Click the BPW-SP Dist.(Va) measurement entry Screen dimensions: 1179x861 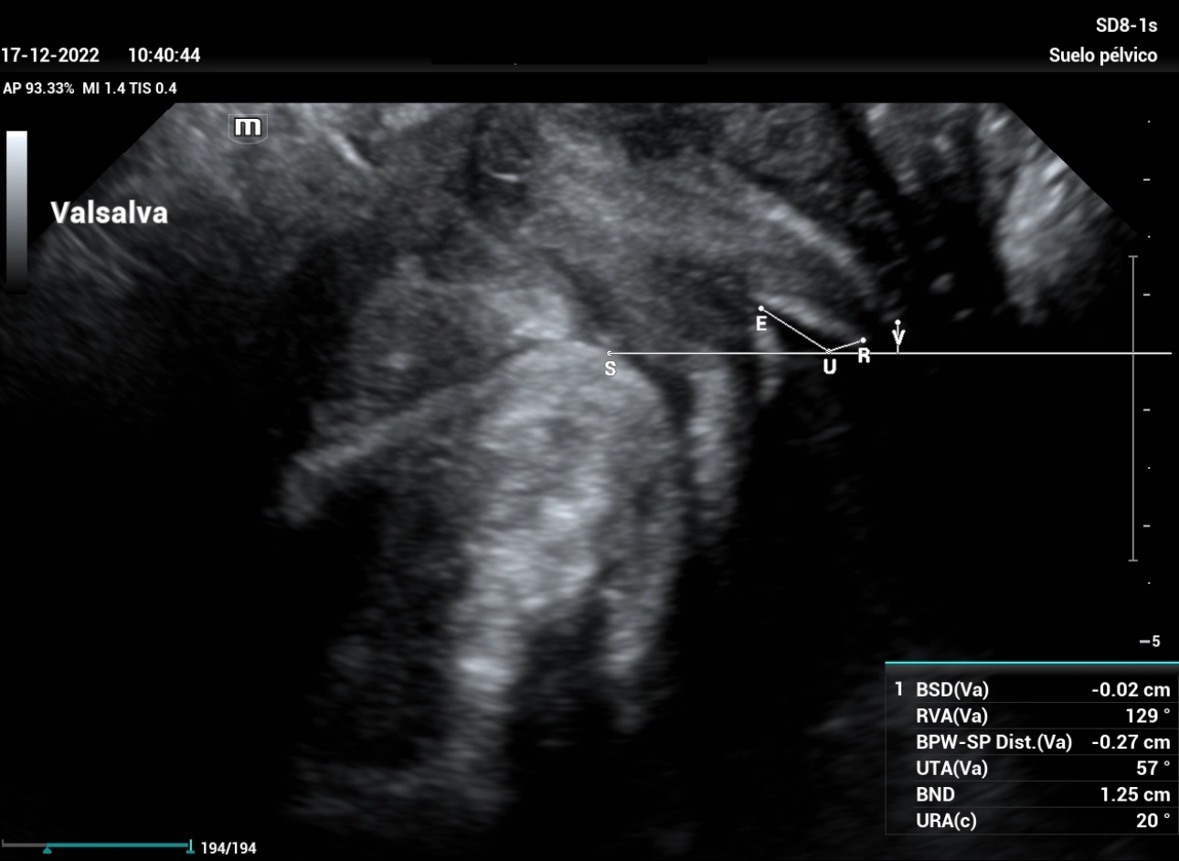[1032, 742]
